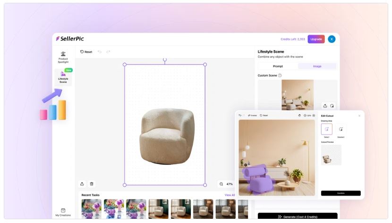Open the second green-wall chair recent task
The height and width of the screenshot is (223, 392).
click(181, 209)
